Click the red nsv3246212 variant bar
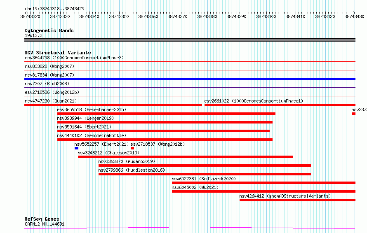 186,157
